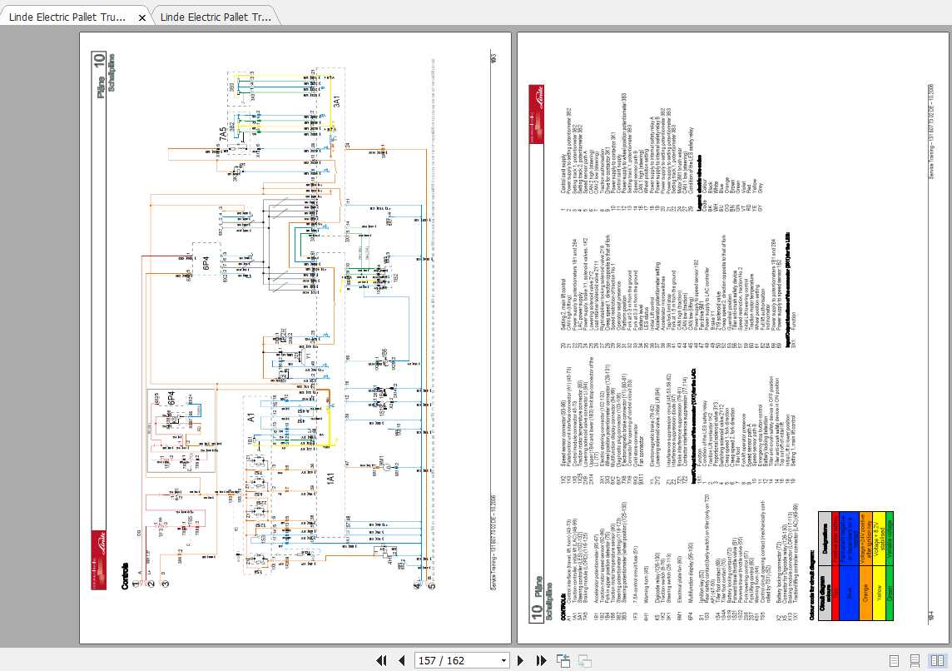Open the page number dropdown arrow
The width and height of the screenshot is (952, 671).
[503, 661]
